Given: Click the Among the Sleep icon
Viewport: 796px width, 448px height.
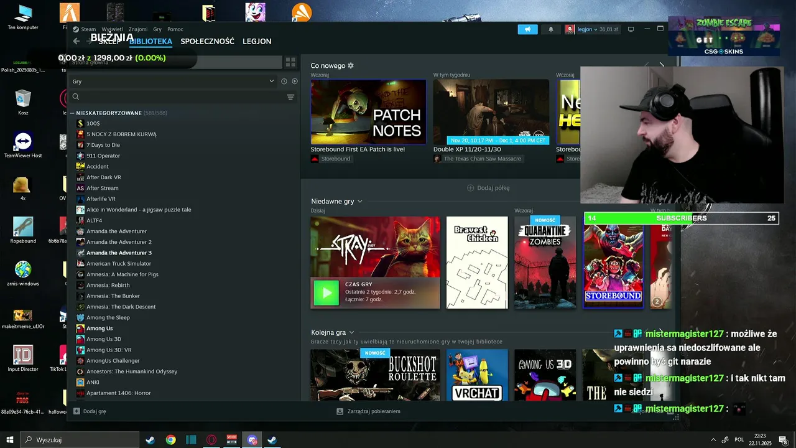Looking at the screenshot, I should point(80,317).
